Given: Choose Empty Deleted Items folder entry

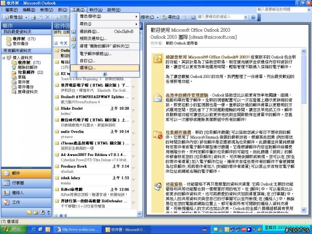Looking at the screenshot, I should click(x=105, y=46).
